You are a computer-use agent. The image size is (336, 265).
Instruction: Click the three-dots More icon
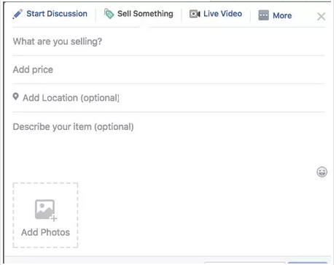click(x=264, y=15)
